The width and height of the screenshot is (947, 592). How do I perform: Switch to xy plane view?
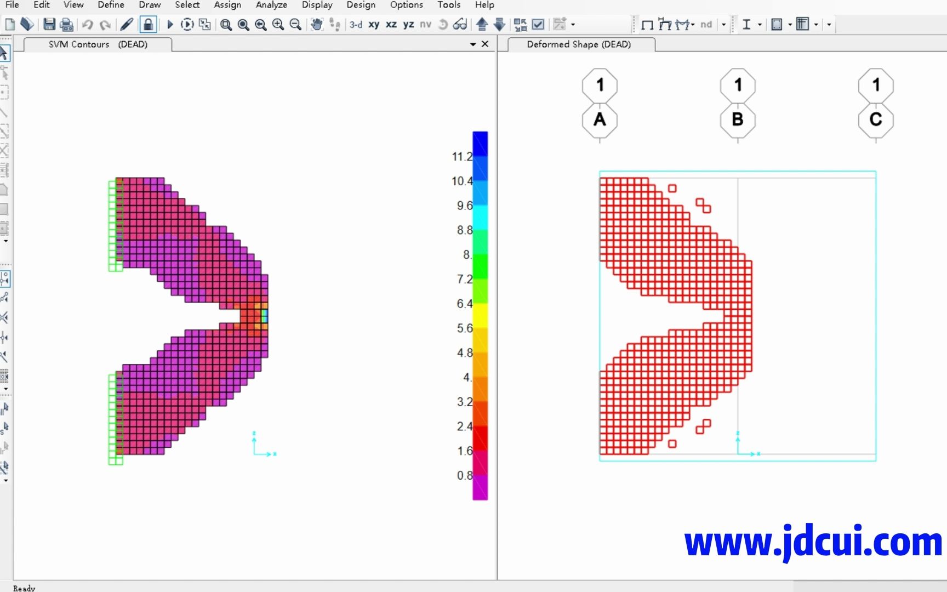374,24
